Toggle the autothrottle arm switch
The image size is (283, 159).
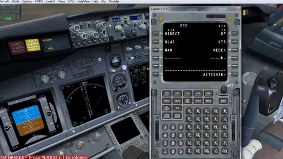(x=126, y=23)
